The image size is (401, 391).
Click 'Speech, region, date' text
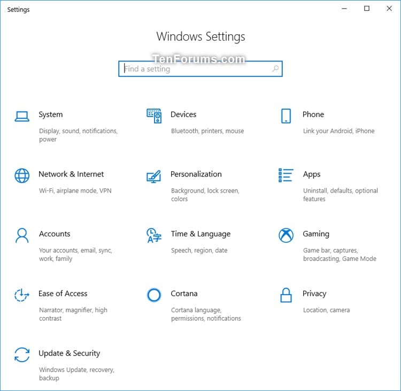click(x=199, y=250)
